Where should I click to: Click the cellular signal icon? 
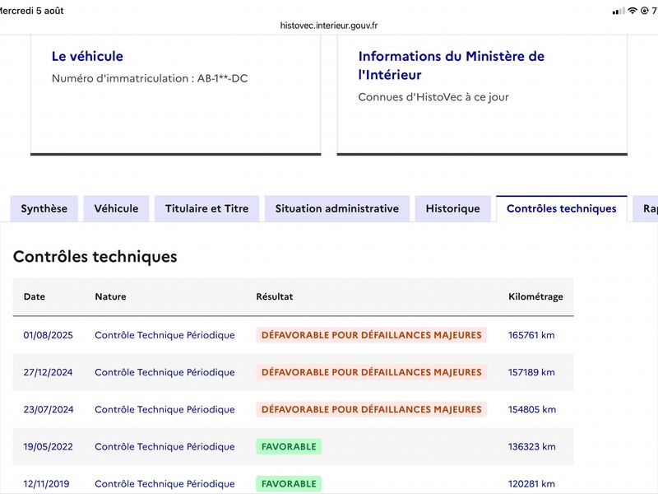point(619,12)
